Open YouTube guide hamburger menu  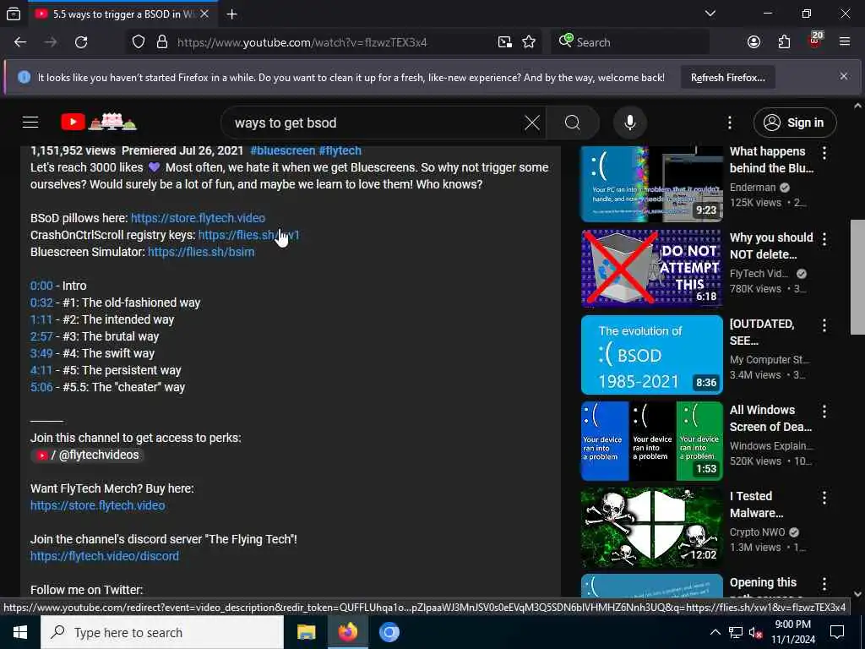click(x=30, y=123)
